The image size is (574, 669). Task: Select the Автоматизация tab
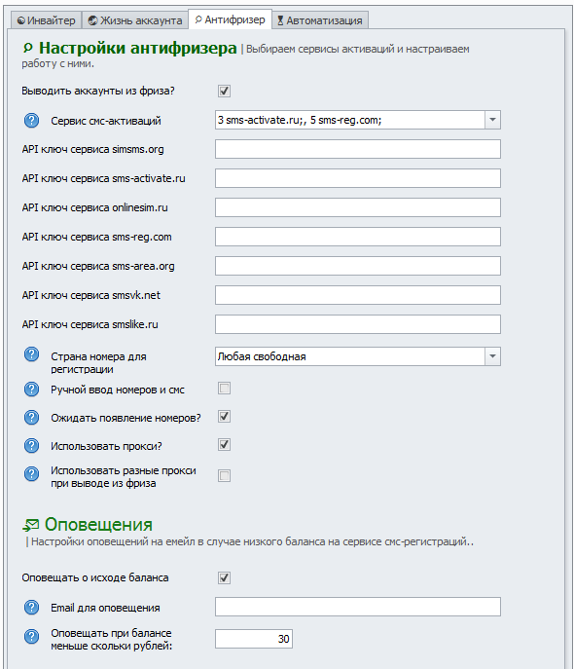pyautogui.click(x=320, y=20)
